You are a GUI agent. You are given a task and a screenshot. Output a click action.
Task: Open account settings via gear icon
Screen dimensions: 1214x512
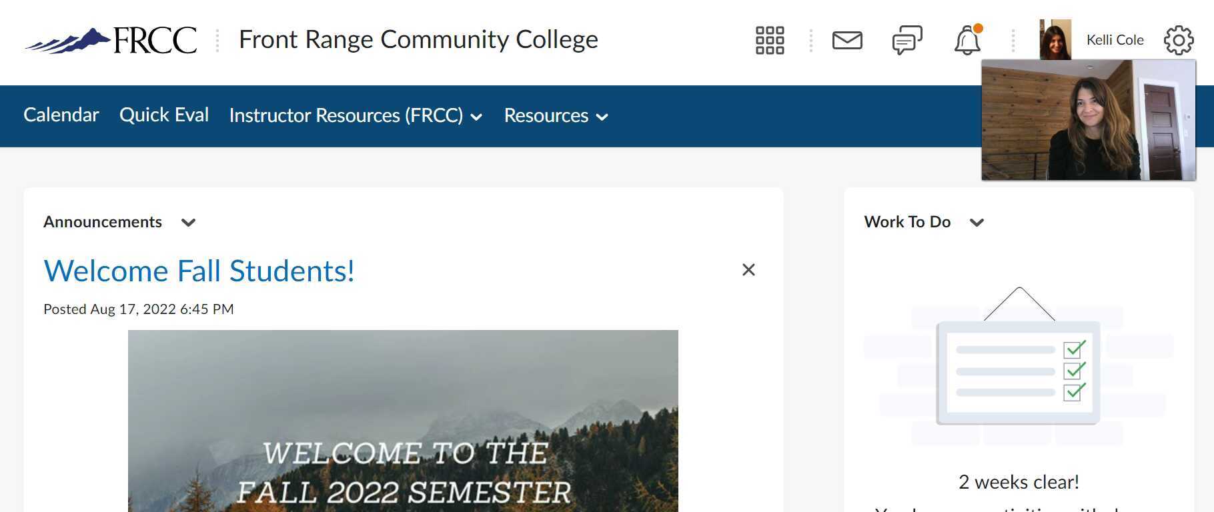point(1178,40)
